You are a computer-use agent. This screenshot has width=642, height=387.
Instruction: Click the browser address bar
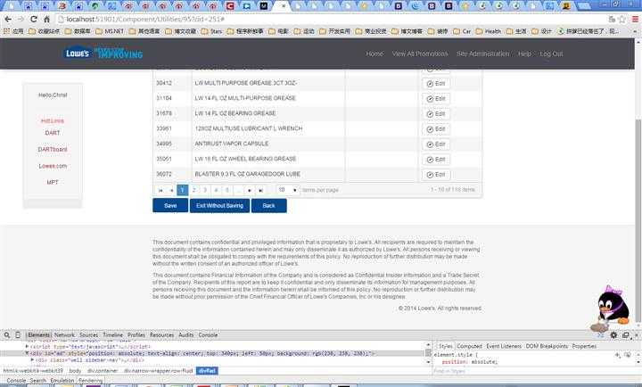[x=332, y=20]
